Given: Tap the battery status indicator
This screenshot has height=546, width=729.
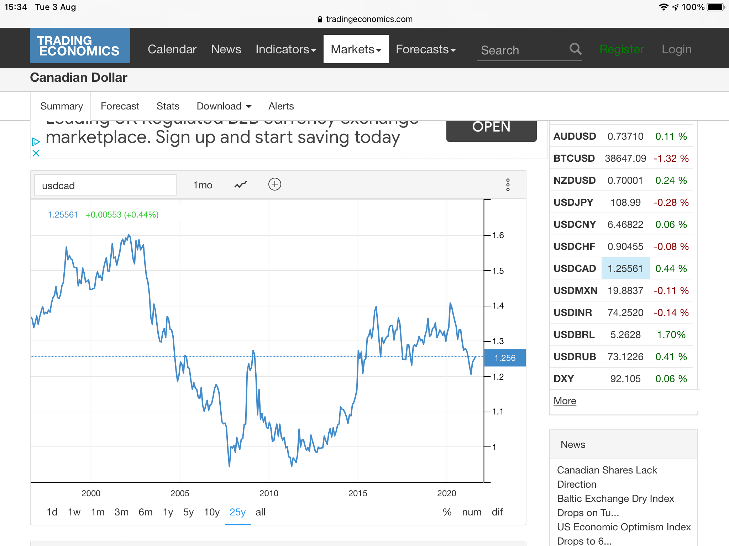Looking at the screenshot, I should click(716, 7).
